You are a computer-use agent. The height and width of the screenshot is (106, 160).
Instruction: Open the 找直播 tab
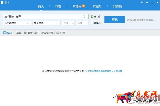pos(117,6)
